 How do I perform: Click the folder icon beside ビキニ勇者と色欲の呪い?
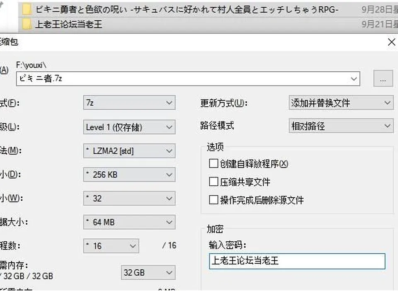point(27,10)
